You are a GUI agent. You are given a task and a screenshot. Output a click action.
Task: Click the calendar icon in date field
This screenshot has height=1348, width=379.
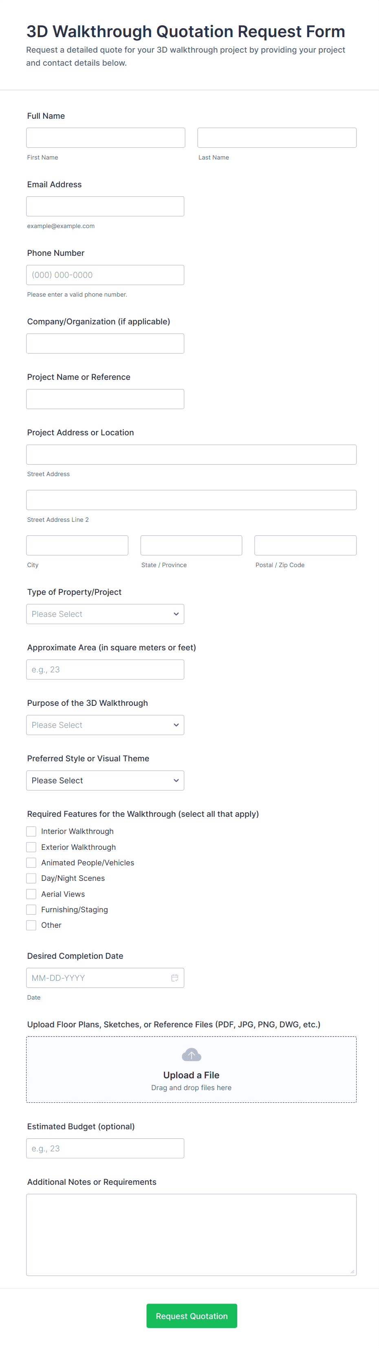click(x=174, y=978)
